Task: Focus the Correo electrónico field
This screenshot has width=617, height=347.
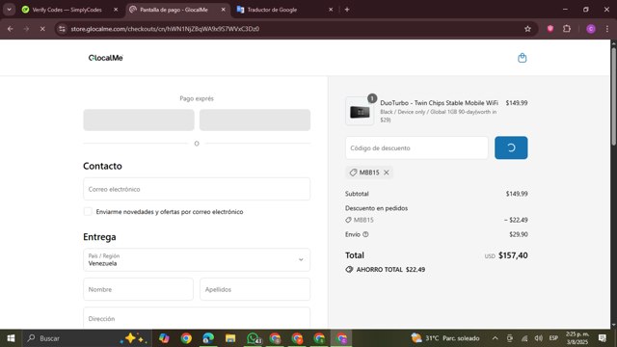Action: click(x=197, y=189)
